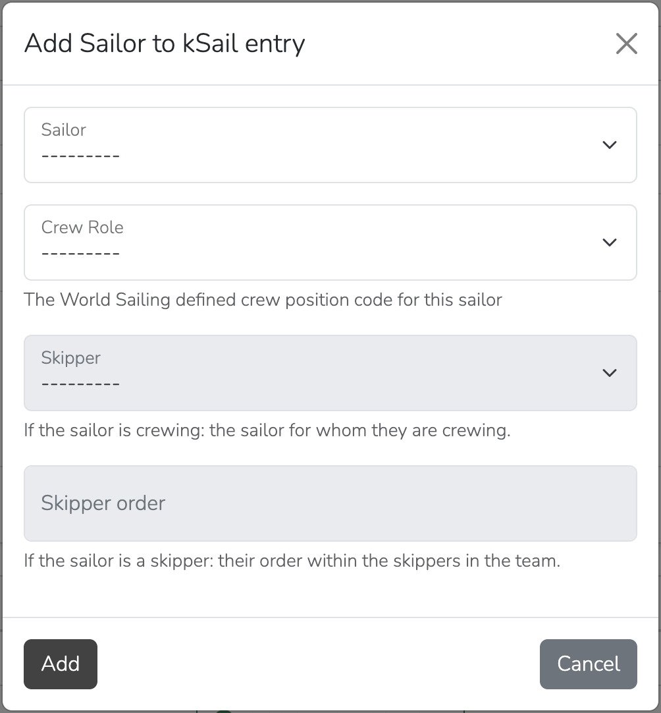
Task: Click the 'If the sailor is a skipper' hint
Action: coord(292,561)
